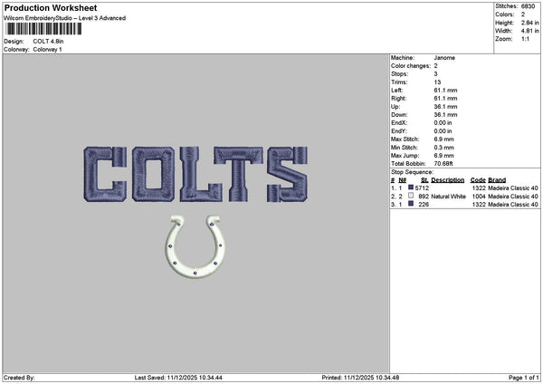Click the Total Bobbin 70.68ft value
Viewport: 543px width, 384px height.
coord(443,164)
